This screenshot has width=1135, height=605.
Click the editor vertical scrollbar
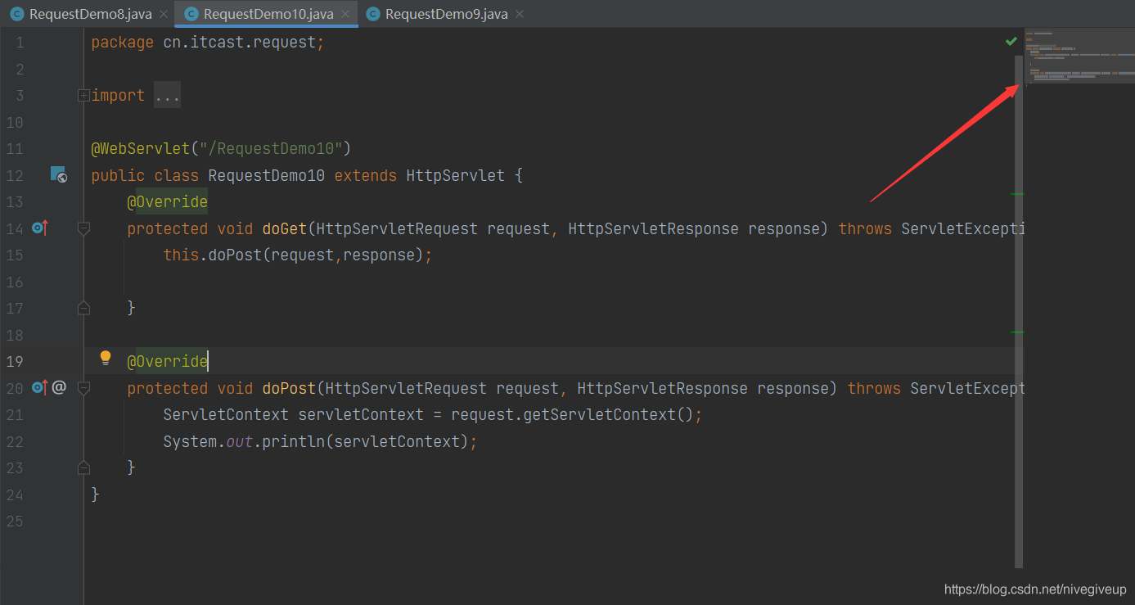point(1019,311)
